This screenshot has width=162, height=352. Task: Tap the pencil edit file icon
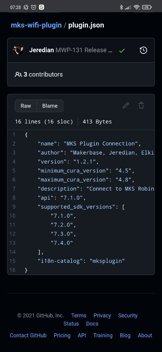tap(126, 105)
